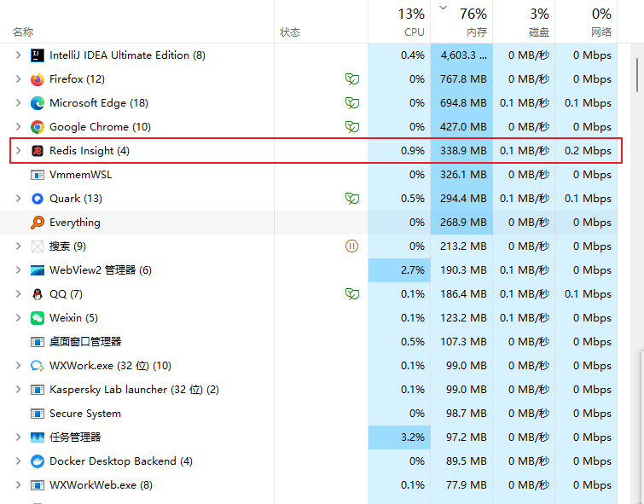
Task: Select the 桌面窗口管理器 process name
Action: point(85,342)
